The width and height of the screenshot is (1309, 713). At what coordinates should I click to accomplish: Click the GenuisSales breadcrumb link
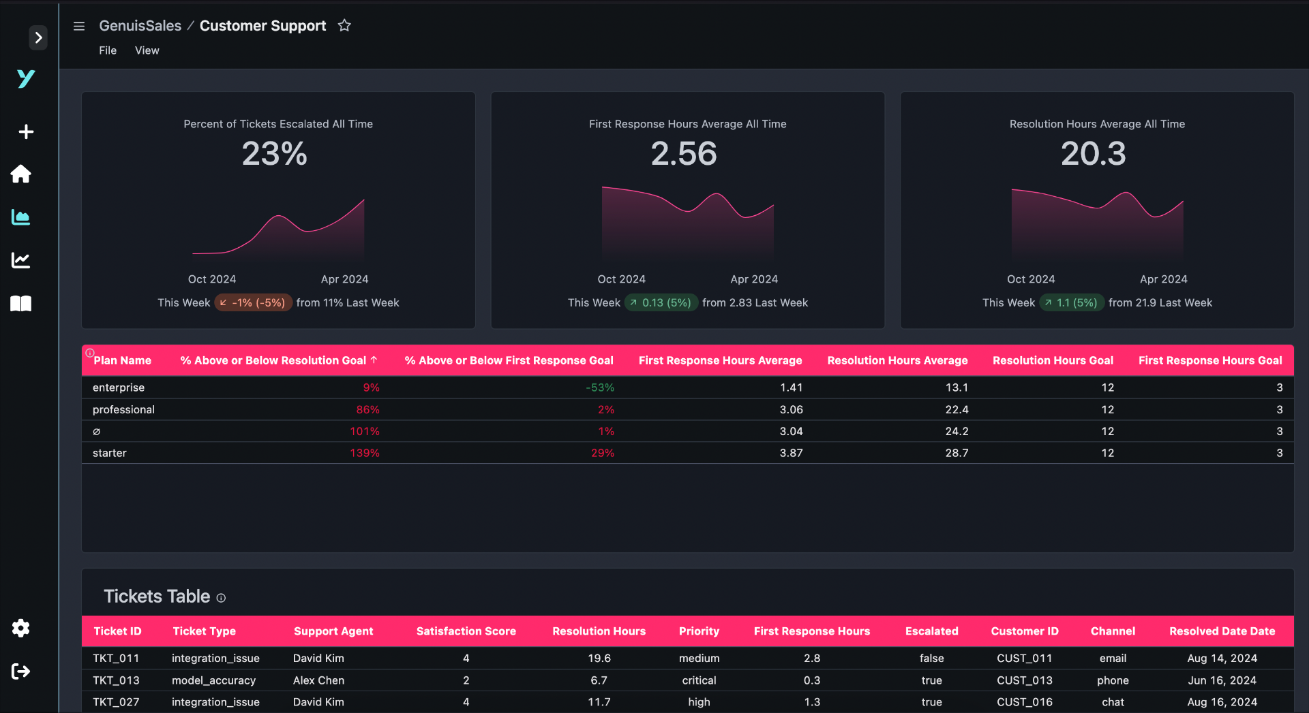[140, 25]
